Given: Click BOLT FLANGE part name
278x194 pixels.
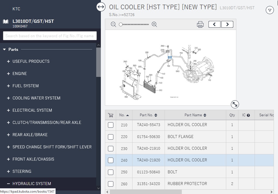Looking at the screenshot, I should pyautogui.click(x=180, y=137).
